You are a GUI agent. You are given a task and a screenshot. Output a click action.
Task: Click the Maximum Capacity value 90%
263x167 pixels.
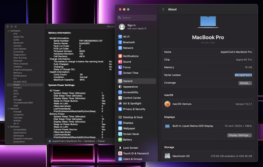point(82,80)
